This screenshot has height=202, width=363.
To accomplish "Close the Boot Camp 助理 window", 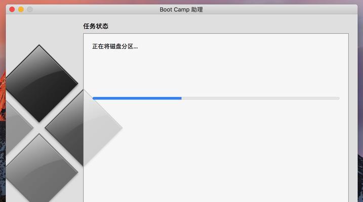I will (x=12, y=10).
